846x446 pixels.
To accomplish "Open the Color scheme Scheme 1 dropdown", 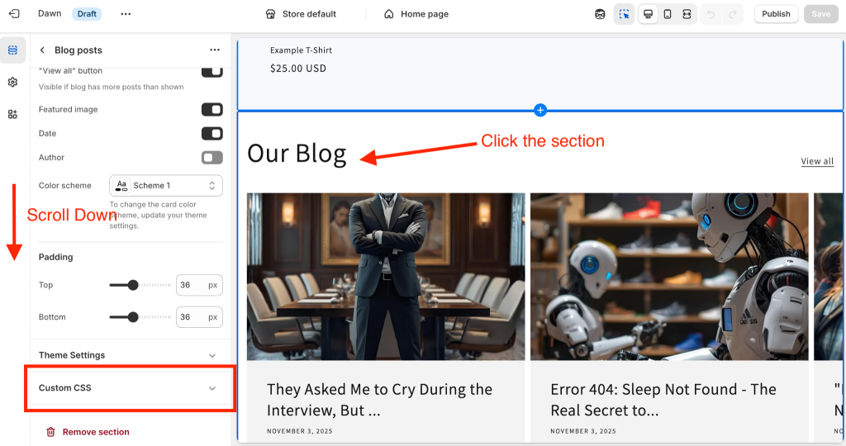I will point(165,186).
